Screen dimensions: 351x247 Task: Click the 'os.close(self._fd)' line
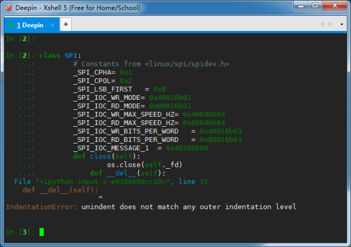click(144, 165)
